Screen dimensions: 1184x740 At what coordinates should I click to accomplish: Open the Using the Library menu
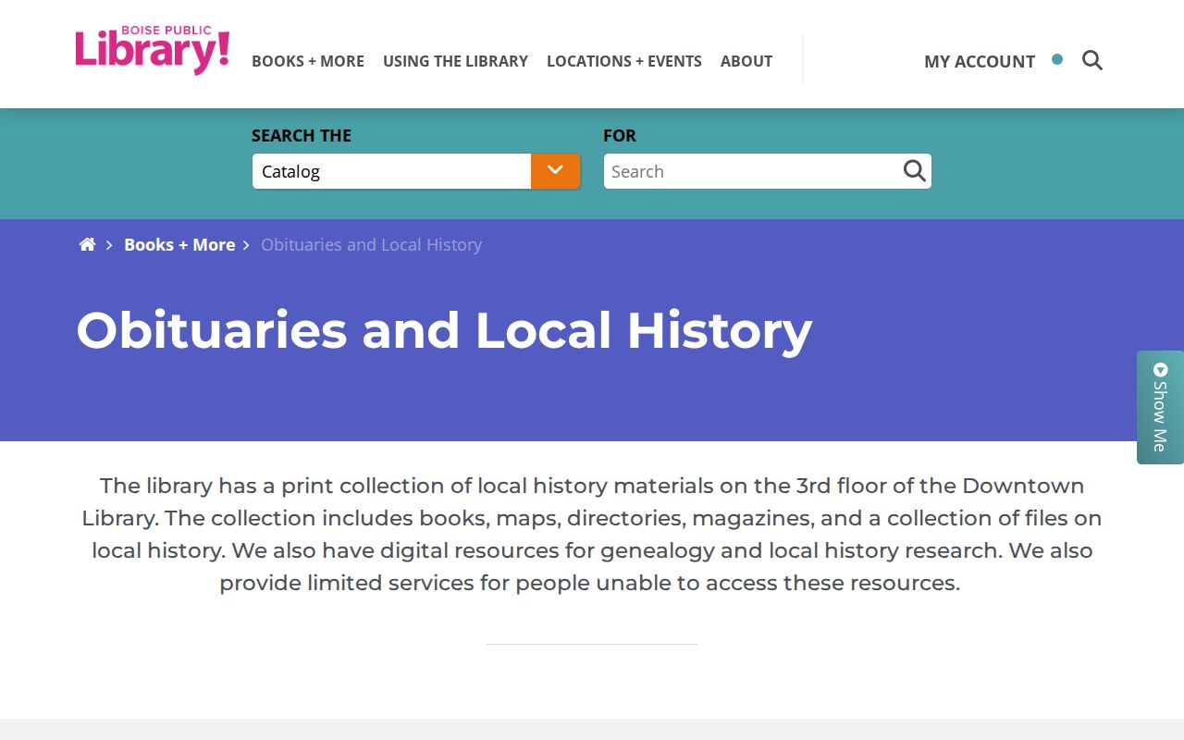tap(455, 61)
